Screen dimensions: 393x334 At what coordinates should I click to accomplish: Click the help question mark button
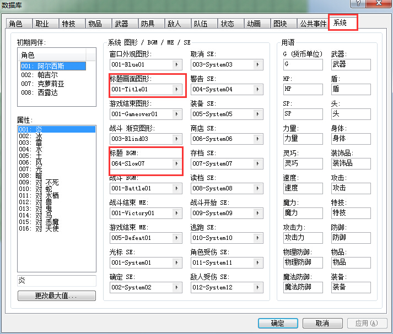click(x=358, y=3)
